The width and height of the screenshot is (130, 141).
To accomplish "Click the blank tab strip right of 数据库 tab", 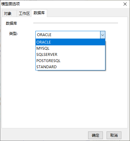I will point(87,13).
